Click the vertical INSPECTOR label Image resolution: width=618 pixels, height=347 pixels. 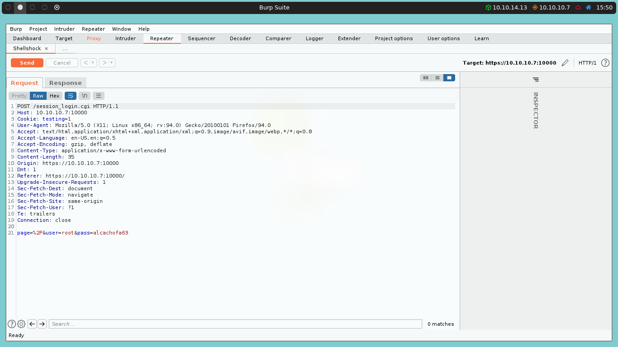pos(536,111)
